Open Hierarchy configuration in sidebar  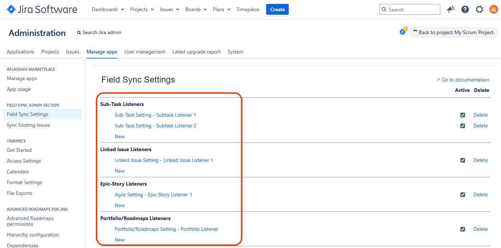pyautogui.click(x=33, y=235)
